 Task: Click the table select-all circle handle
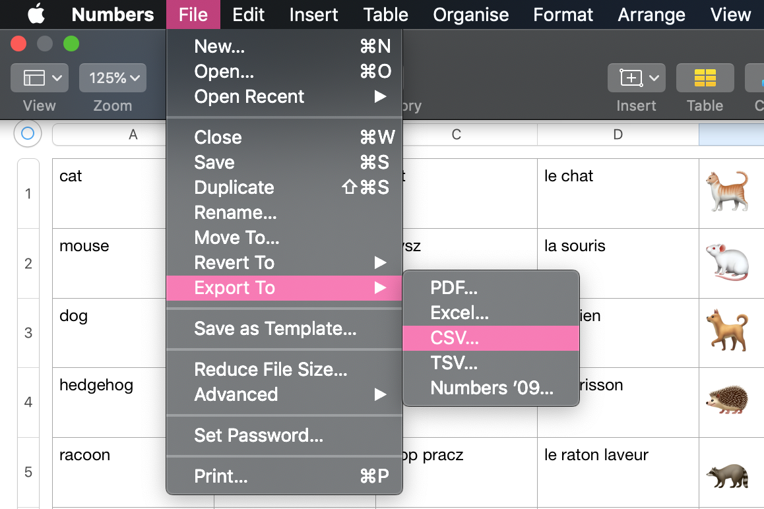tap(28, 134)
